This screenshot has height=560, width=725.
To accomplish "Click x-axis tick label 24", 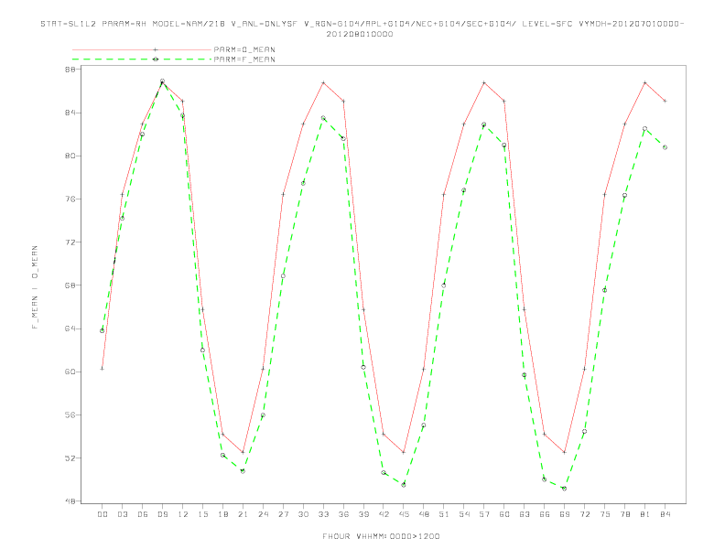I will click(x=263, y=514).
